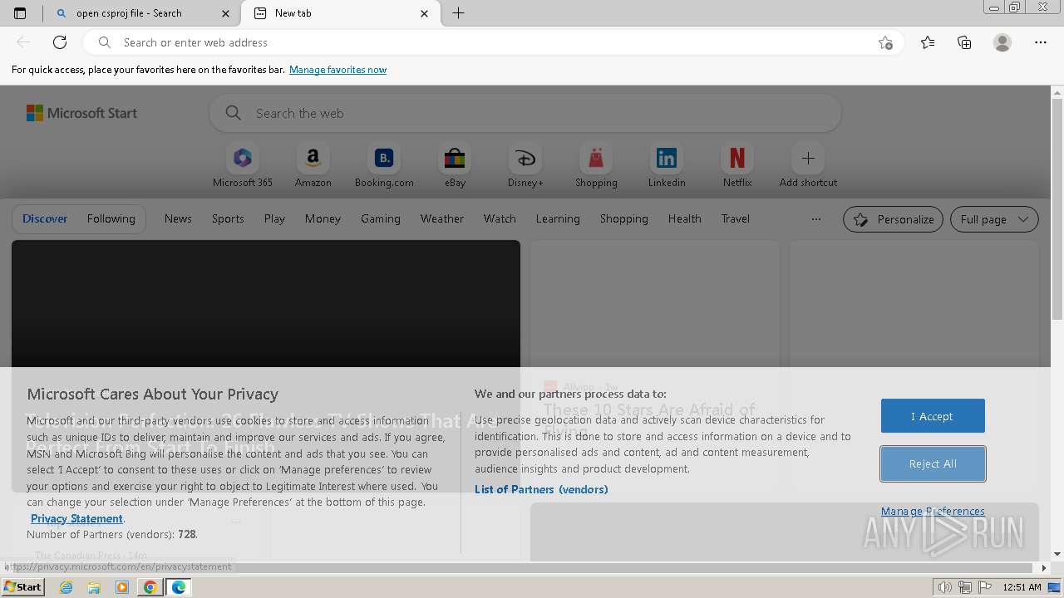Open eBay shortcut
This screenshot has width=1064, height=598.
coord(455,166)
